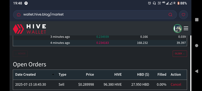The height and width of the screenshot is (91, 202).
Task: Sort open orders by Type column
Action: (62, 75)
